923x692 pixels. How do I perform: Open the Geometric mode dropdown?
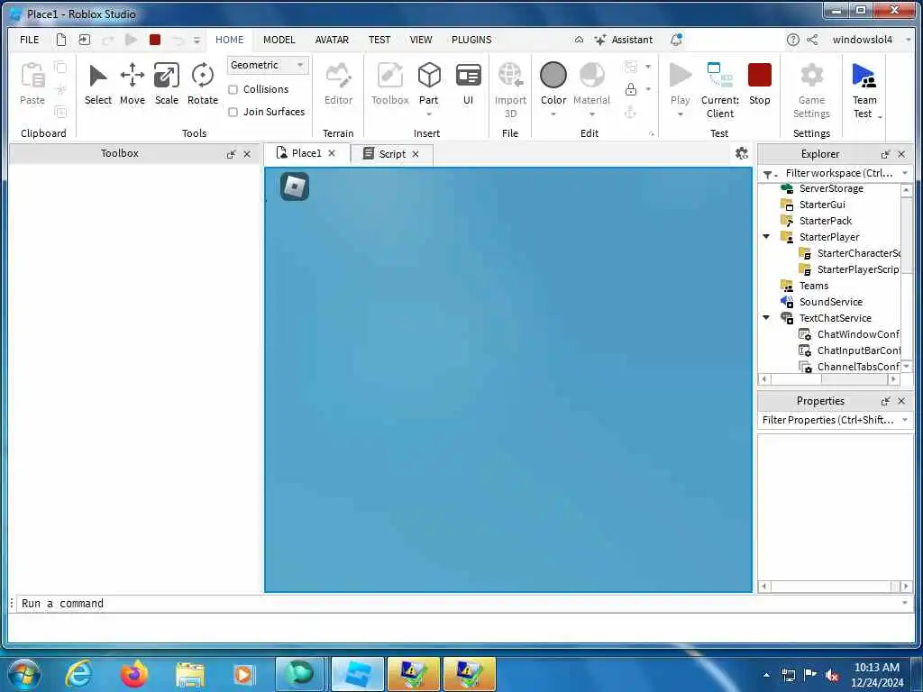pyautogui.click(x=268, y=65)
